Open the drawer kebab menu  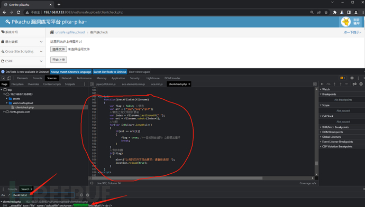click(3, 189)
